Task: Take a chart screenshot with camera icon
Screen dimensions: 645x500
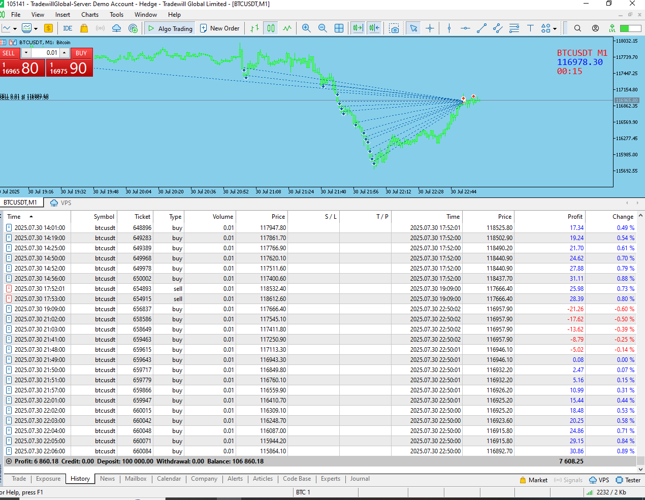Action: point(394,28)
